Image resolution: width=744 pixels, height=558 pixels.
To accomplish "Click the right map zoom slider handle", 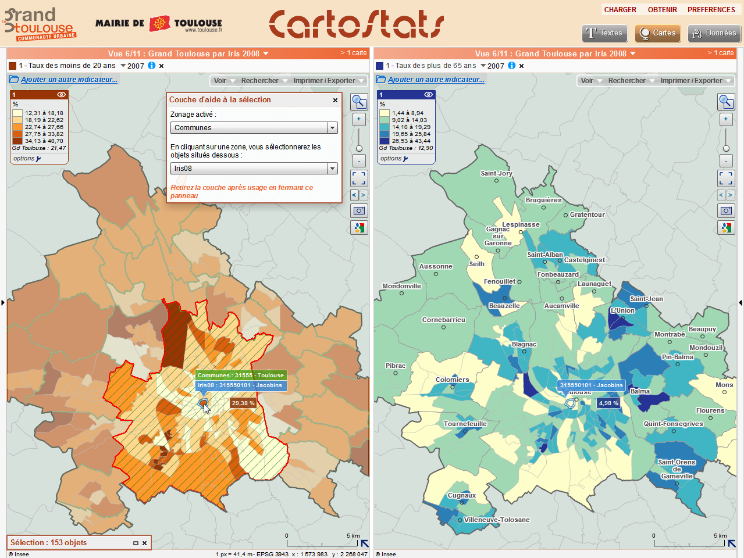I will 726,148.
